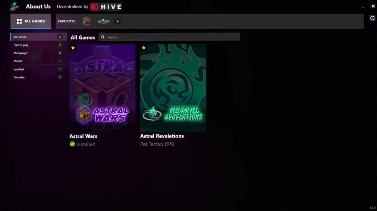Add a favorite with the plus button
This screenshot has width=377, height=211.
pyautogui.click(x=117, y=21)
